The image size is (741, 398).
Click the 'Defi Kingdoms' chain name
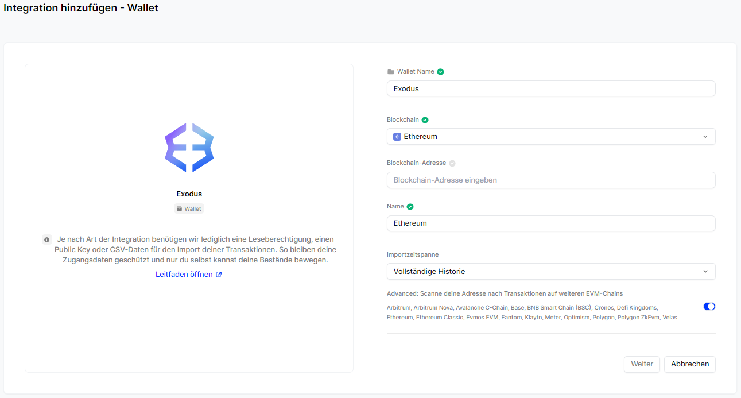point(638,308)
